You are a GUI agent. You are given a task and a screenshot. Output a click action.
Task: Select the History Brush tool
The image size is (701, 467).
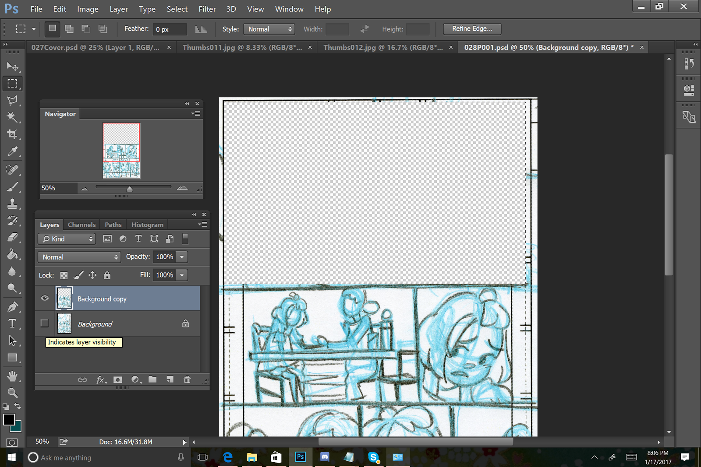click(x=12, y=221)
